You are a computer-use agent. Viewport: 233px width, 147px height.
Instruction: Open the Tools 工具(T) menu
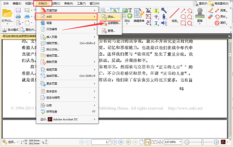click(x=81, y=3)
